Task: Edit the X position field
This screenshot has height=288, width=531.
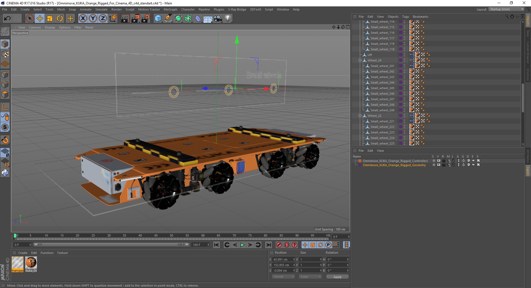Action: click(x=283, y=259)
